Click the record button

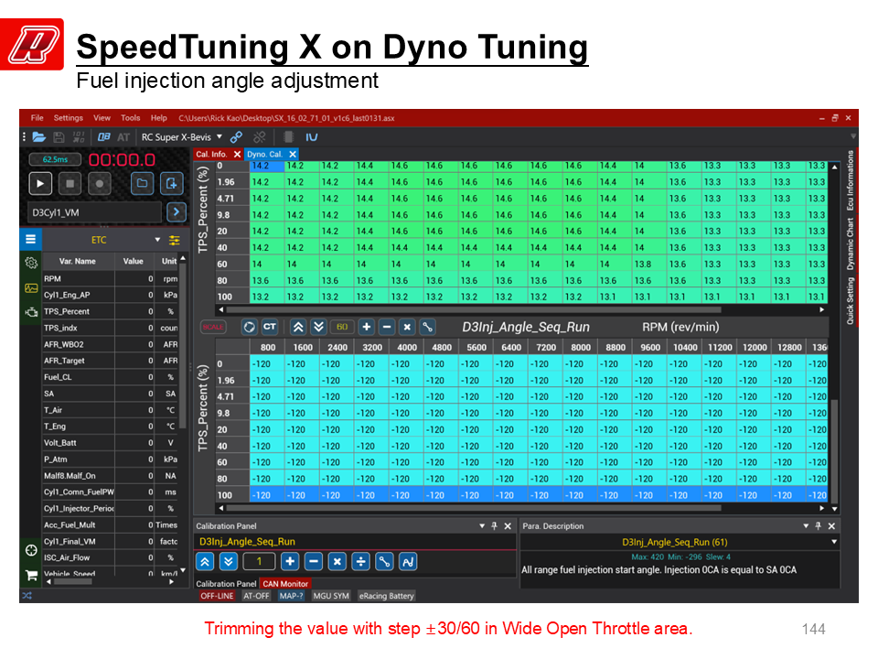click(x=99, y=183)
